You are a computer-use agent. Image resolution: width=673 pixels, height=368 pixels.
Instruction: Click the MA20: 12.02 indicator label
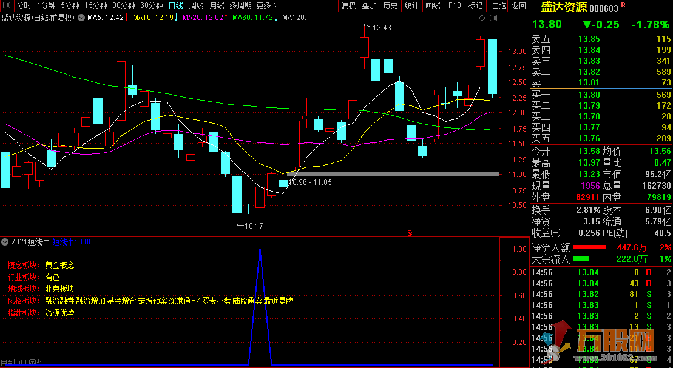click(203, 18)
